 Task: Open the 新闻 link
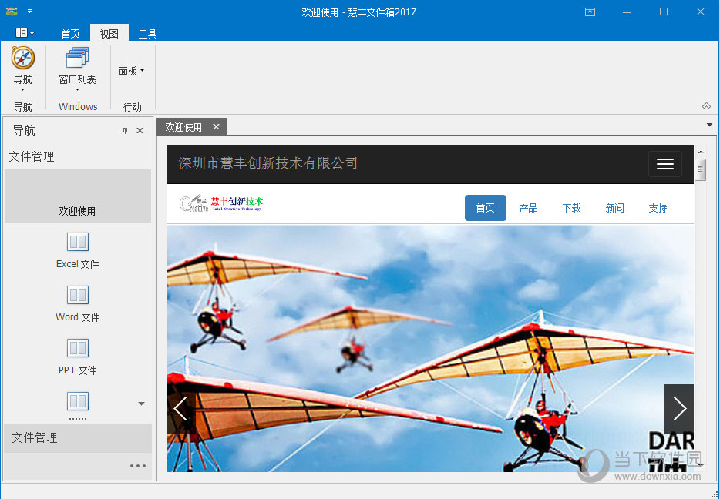point(614,208)
